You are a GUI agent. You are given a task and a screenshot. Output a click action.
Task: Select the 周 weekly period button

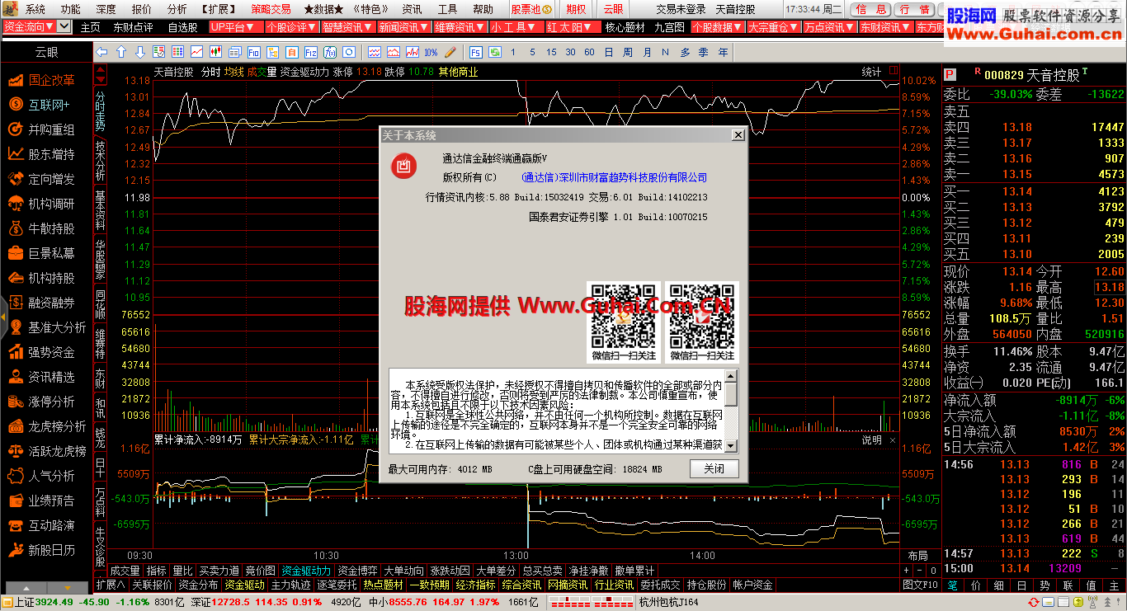tap(628, 52)
